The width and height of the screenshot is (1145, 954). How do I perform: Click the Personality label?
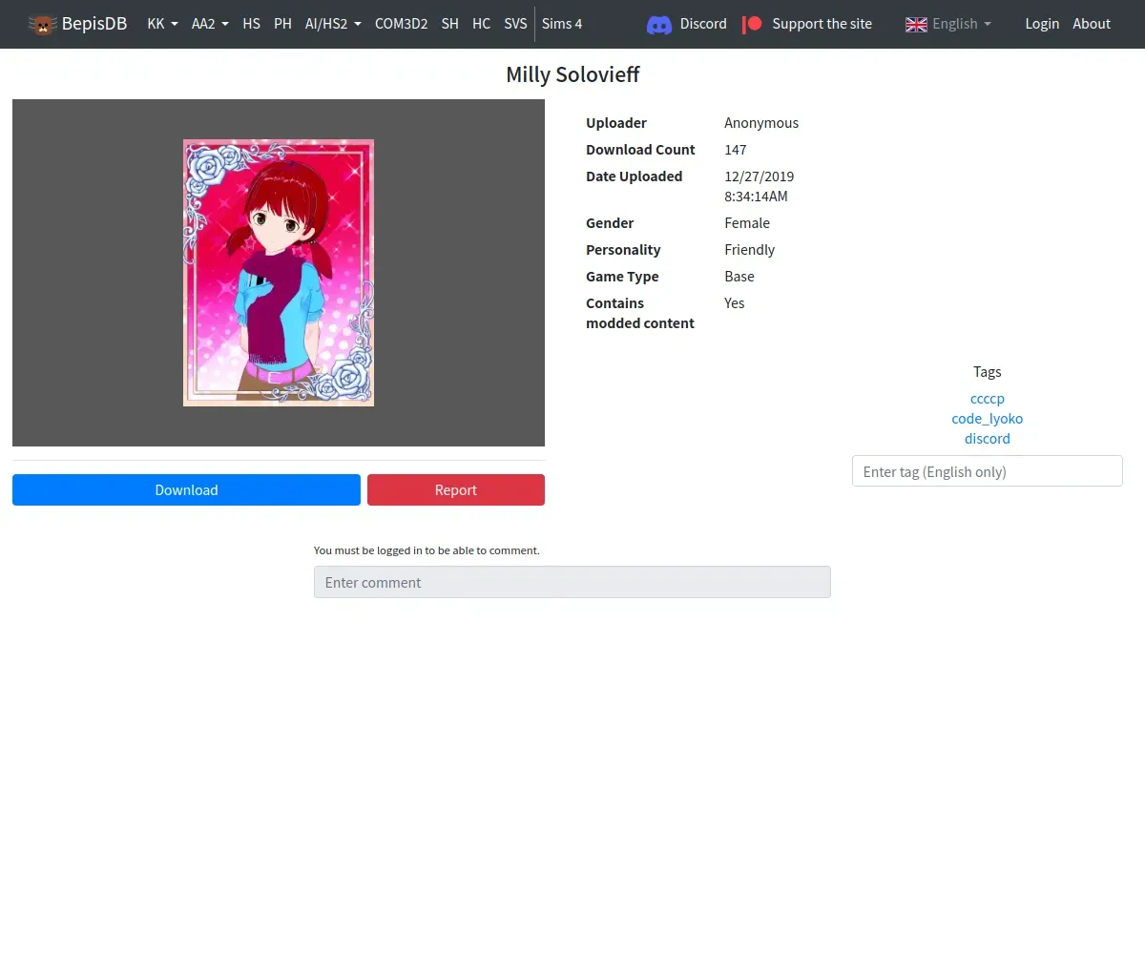[x=623, y=250]
